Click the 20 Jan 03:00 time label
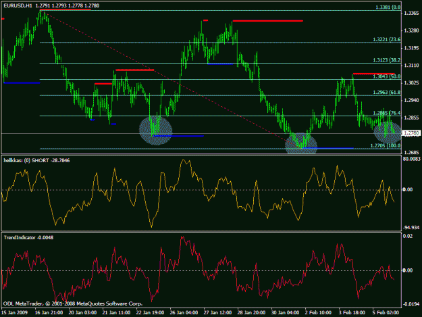The width and height of the screenshot is (422, 317). point(82,313)
